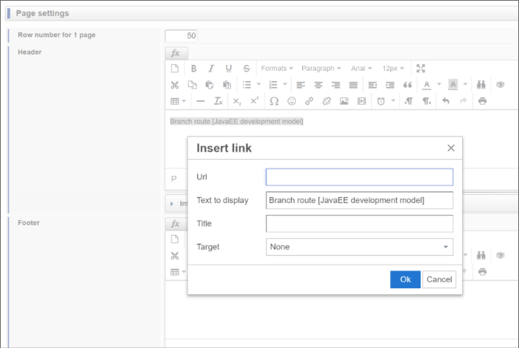
Task: Click the insert image icon in Header
Action: [x=344, y=100]
